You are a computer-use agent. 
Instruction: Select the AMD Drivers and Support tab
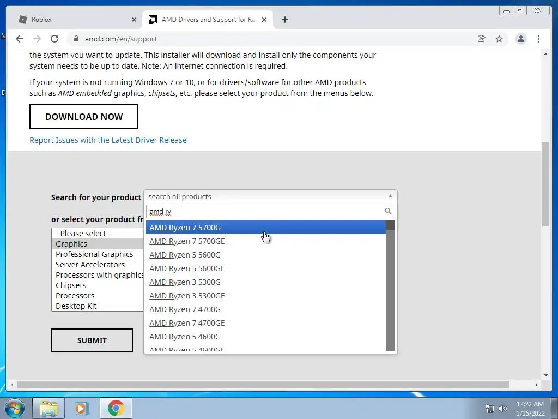tap(207, 20)
